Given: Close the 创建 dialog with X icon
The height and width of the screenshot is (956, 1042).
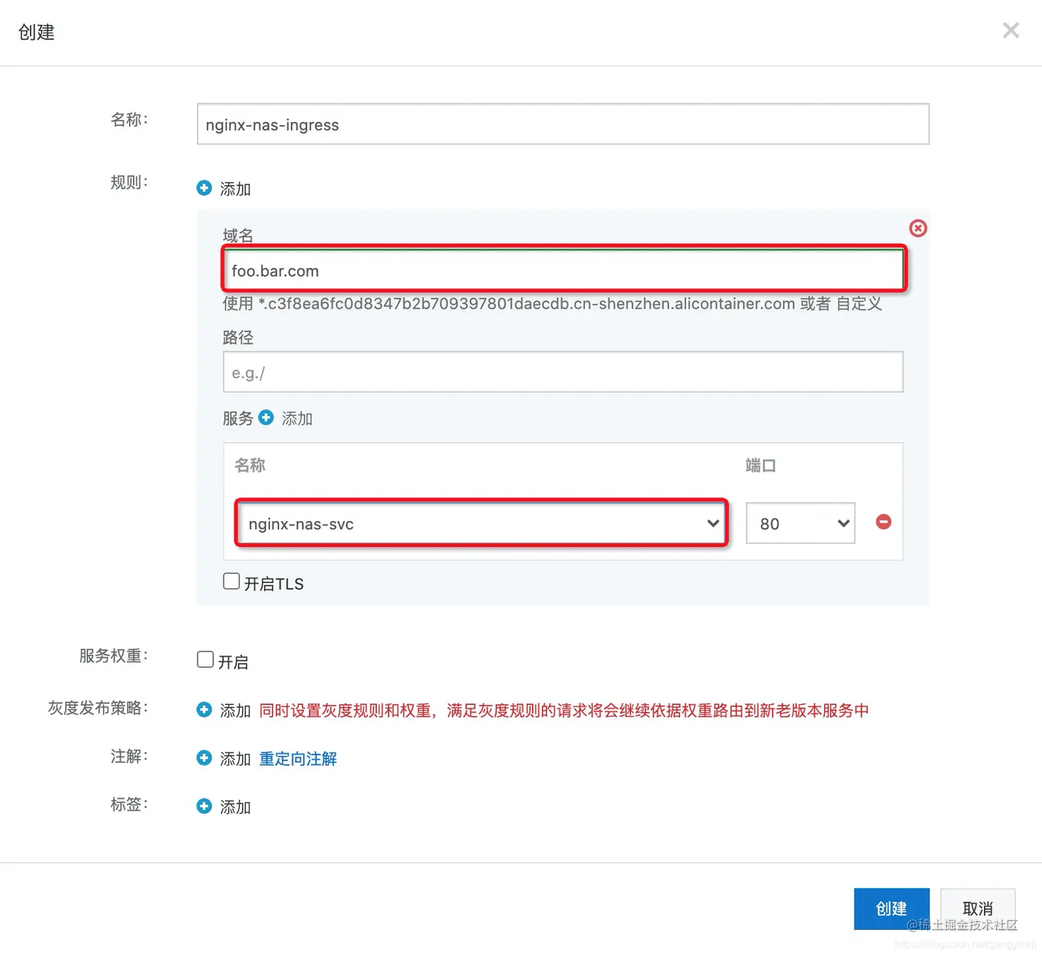Looking at the screenshot, I should pyautogui.click(x=1010, y=30).
